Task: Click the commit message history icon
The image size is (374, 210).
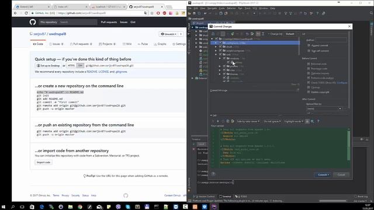Action: 297,90
